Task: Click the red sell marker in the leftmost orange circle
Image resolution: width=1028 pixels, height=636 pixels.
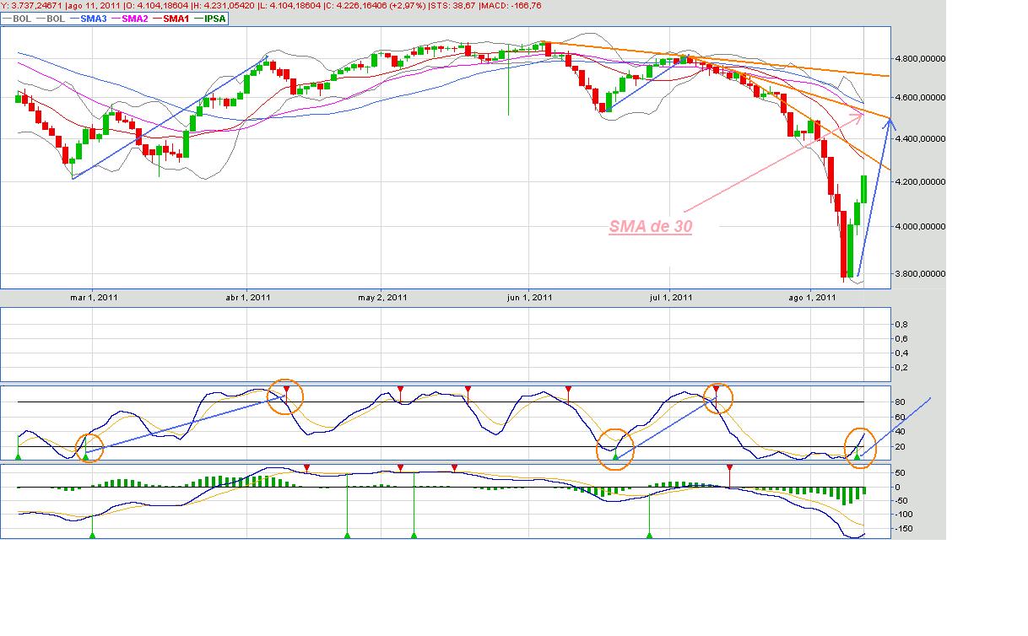Action: [286, 390]
